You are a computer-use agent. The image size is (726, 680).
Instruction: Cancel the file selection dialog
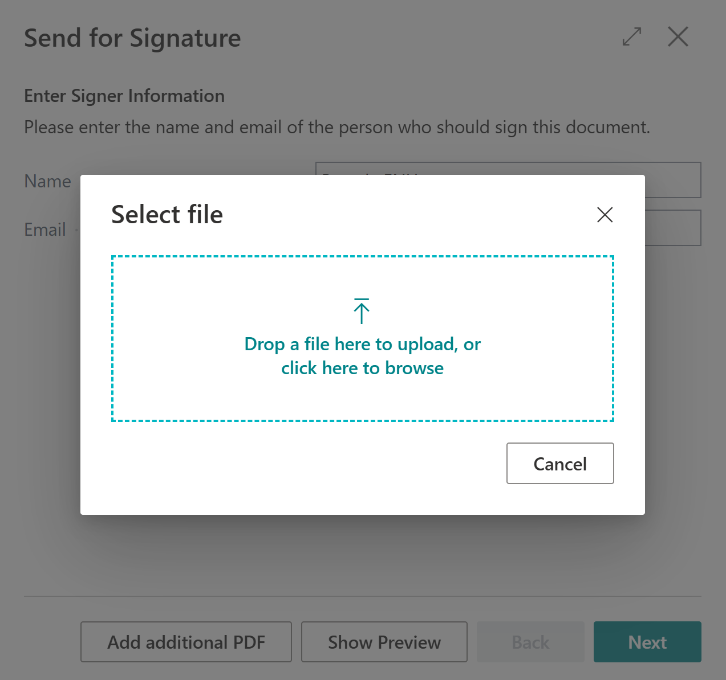[560, 464]
